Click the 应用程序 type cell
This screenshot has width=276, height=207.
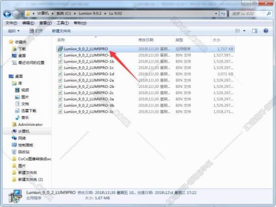183,49
